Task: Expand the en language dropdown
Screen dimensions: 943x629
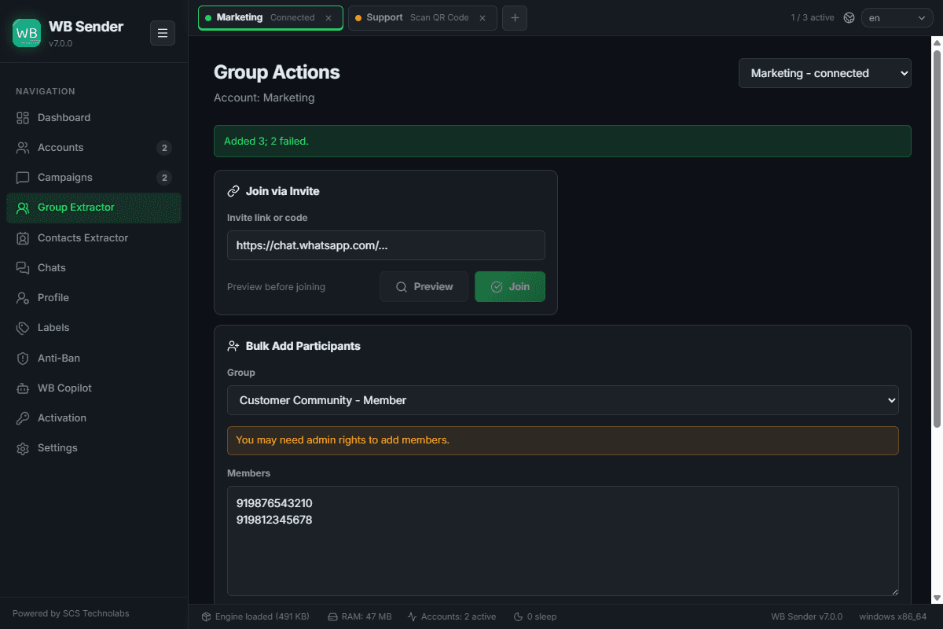Action: [x=897, y=17]
